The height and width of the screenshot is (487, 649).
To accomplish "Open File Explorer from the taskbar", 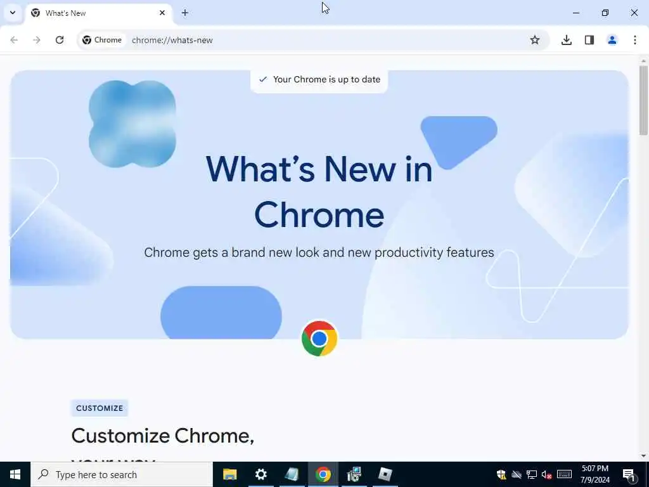I will tap(229, 474).
